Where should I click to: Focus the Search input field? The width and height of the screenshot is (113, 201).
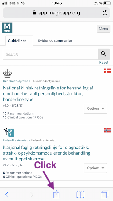tap(51, 54)
